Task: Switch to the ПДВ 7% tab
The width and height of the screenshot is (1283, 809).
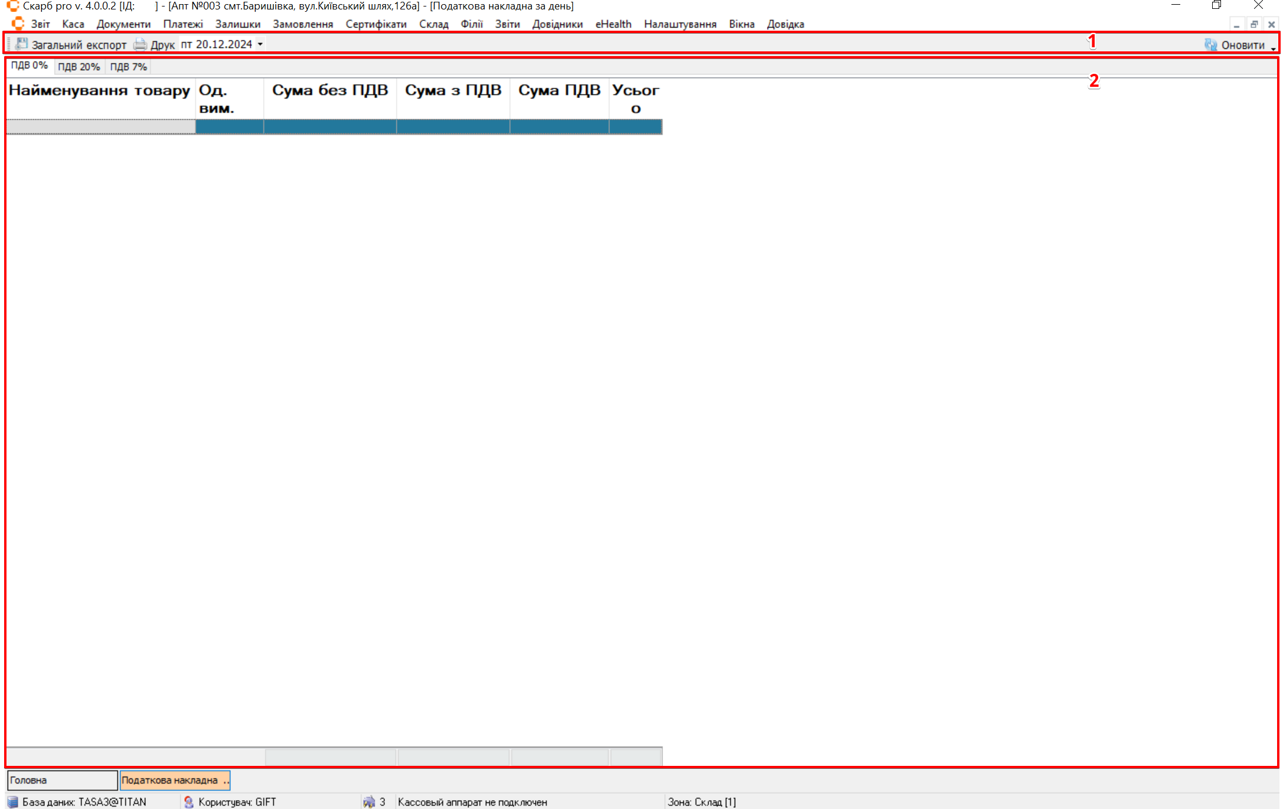Action: point(128,67)
